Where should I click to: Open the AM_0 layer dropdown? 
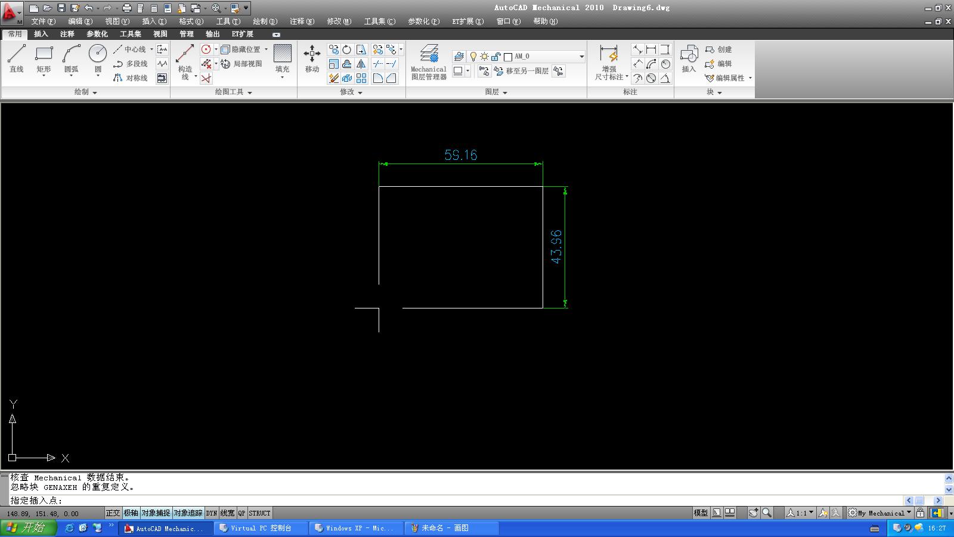pos(581,57)
